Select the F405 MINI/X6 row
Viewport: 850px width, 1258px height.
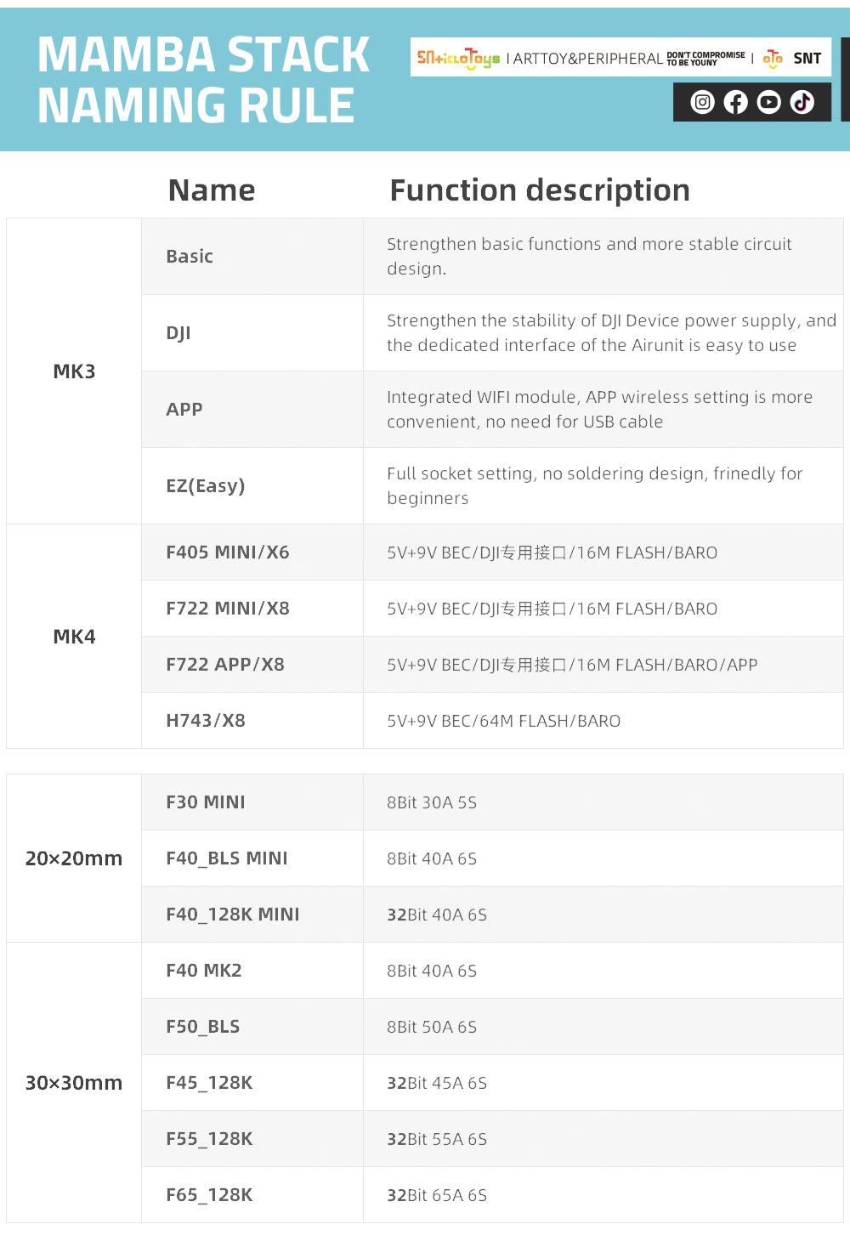(x=228, y=552)
